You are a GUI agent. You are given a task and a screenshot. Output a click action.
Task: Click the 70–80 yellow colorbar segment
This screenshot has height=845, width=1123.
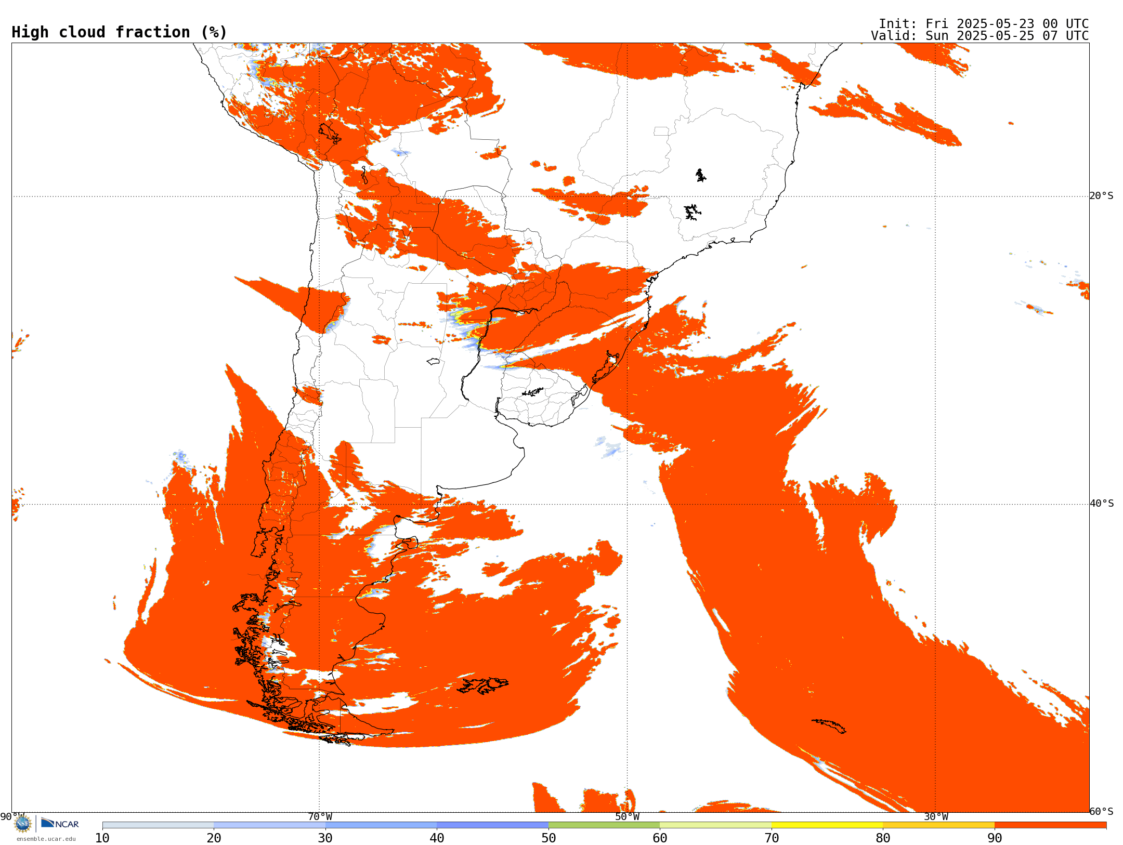point(827,825)
